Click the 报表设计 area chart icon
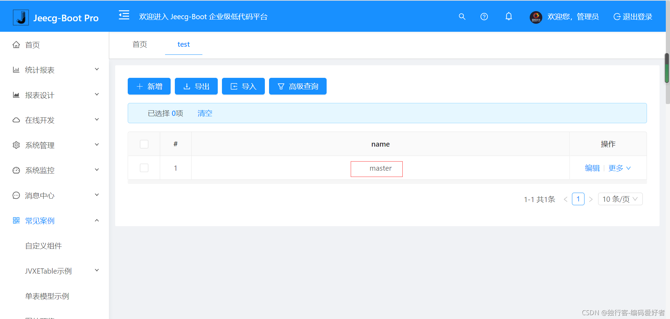 [16, 95]
